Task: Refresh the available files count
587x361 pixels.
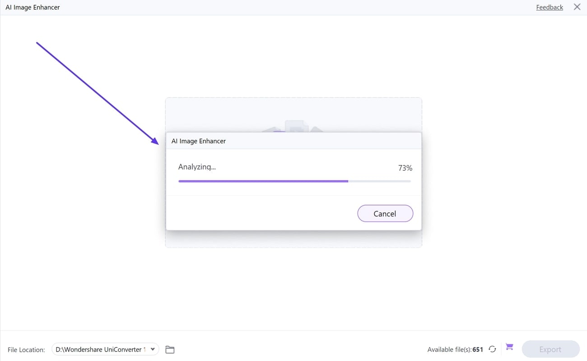Action: coord(492,349)
